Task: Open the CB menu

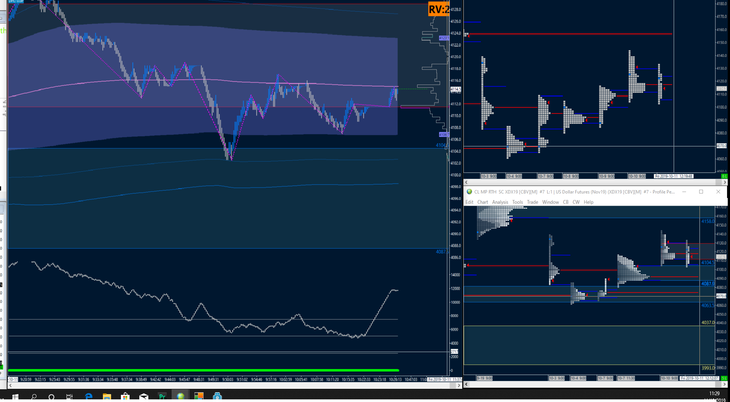Action: [x=566, y=202]
